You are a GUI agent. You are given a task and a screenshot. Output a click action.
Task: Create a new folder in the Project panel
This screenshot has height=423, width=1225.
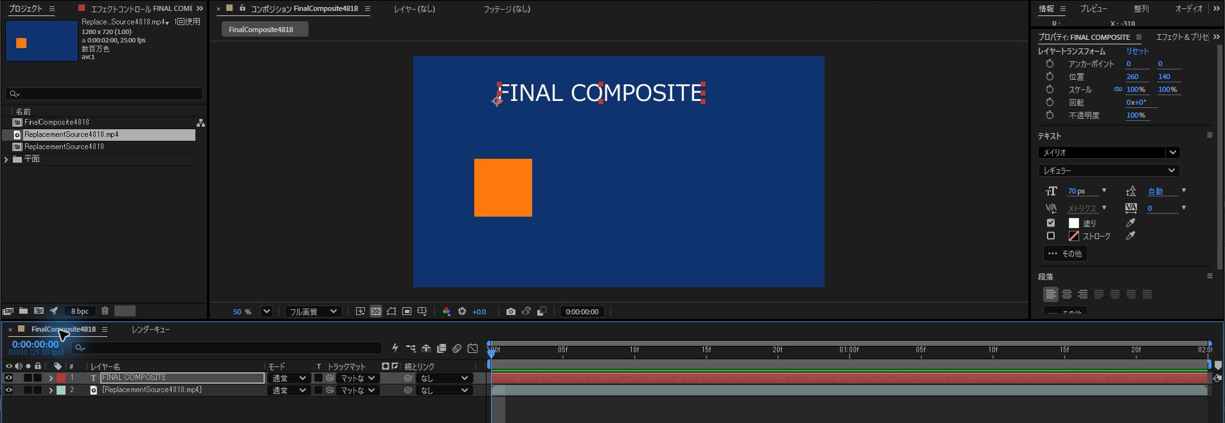(x=23, y=311)
